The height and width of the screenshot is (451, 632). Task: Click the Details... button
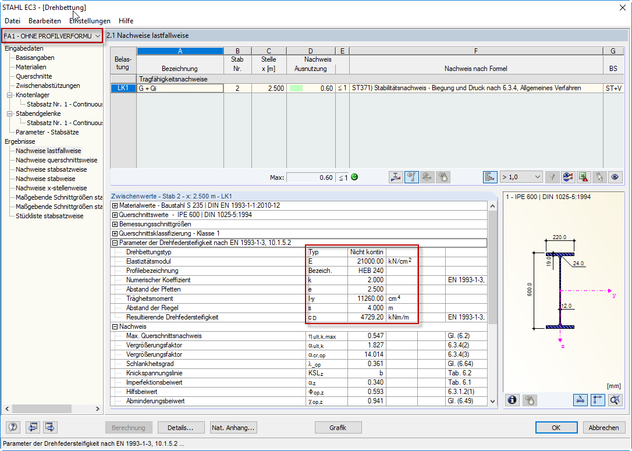tap(180, 428)
